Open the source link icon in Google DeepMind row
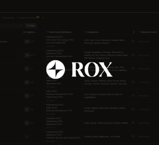This screenshot has height=145, width=159. [133, 55]
